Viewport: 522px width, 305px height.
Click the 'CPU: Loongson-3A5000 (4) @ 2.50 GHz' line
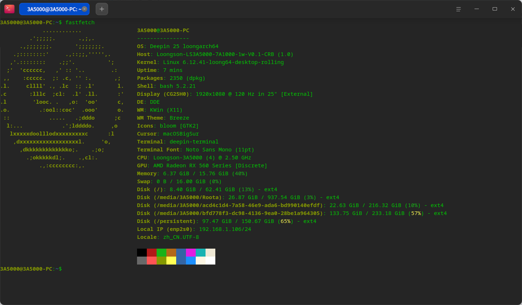coord(194,158)
